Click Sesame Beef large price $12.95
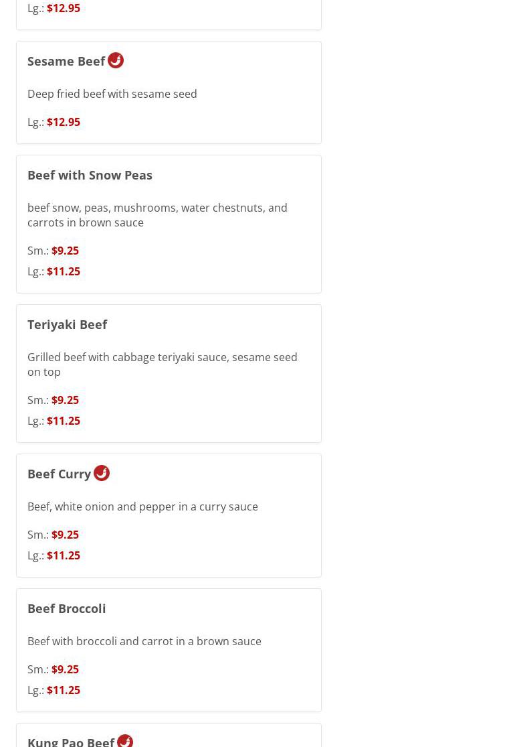The height and width of the screenshot is (747, 515). coord(63,122)
